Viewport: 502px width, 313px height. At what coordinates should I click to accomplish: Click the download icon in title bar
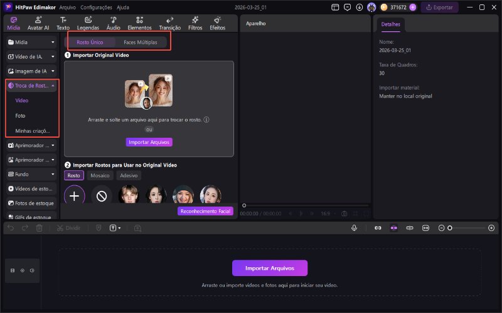point(359,8)
